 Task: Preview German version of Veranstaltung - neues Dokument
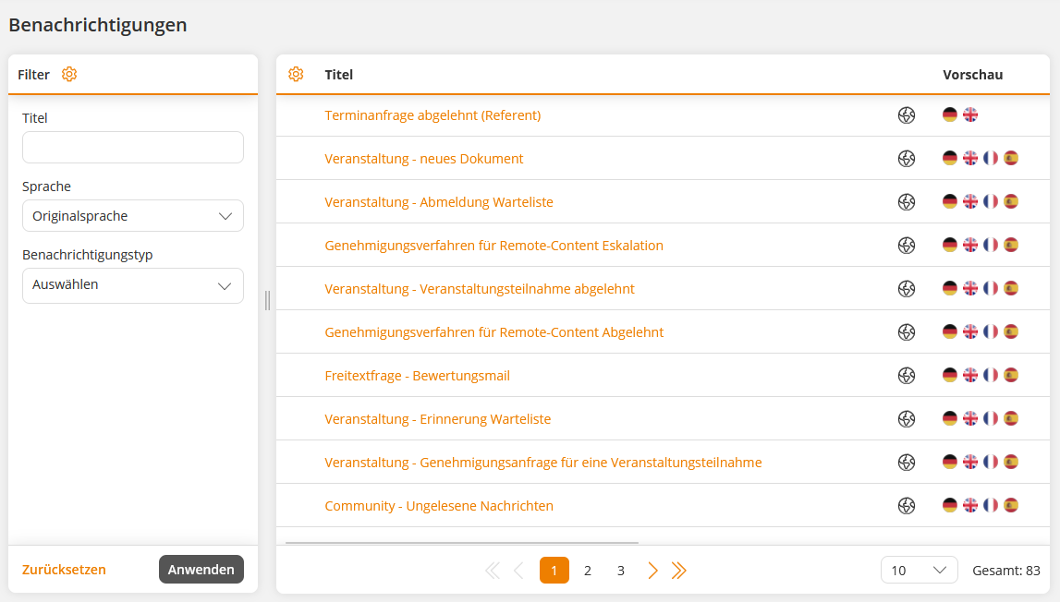950,158
